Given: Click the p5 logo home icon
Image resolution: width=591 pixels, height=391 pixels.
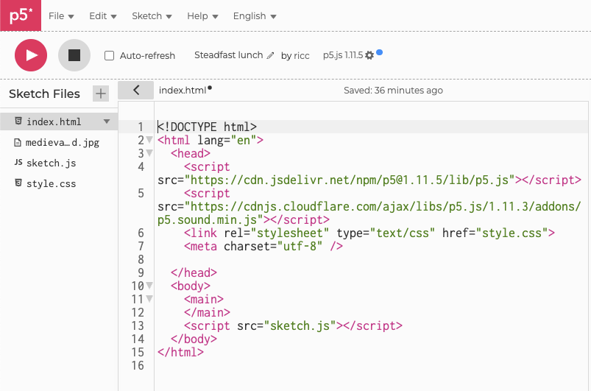Looking at the screenshot, I should pyautogui.click(x=21, y=15).
